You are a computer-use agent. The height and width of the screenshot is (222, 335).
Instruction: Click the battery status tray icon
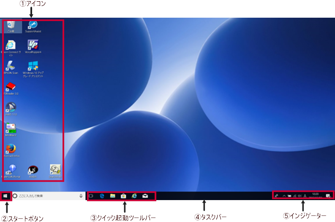click(289, 196)
